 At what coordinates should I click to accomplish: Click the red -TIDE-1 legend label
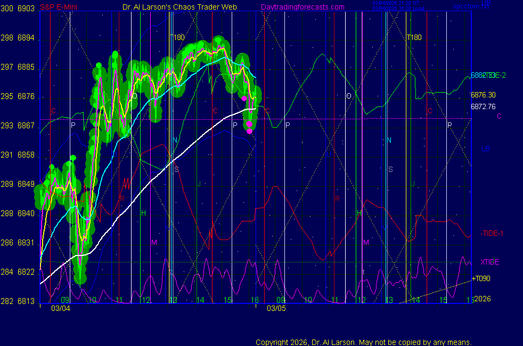(492, 234)
